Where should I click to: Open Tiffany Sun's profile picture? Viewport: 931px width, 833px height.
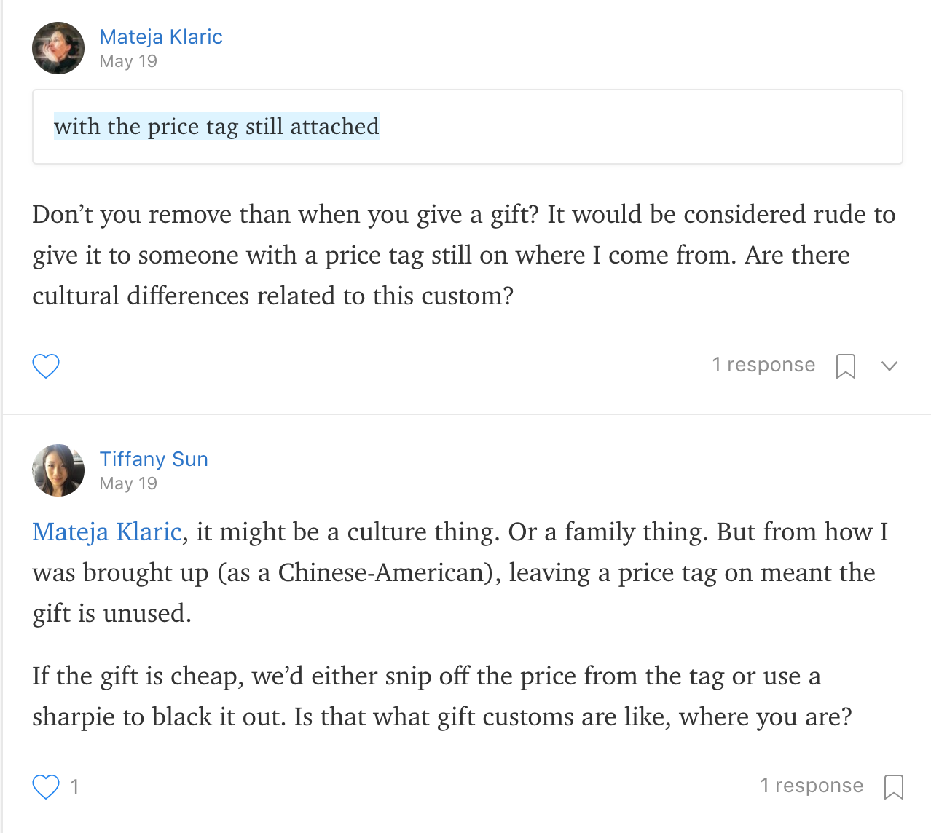coord(58,470)
